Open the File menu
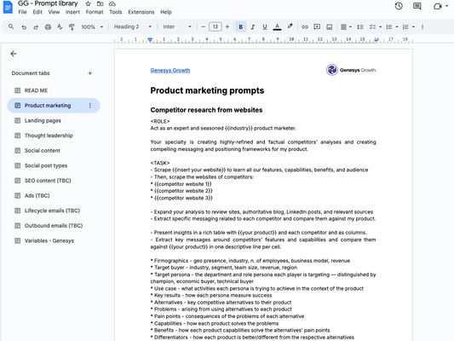This screenshot has height=341, width=454. pyautogui.click(x=22, y=12)
